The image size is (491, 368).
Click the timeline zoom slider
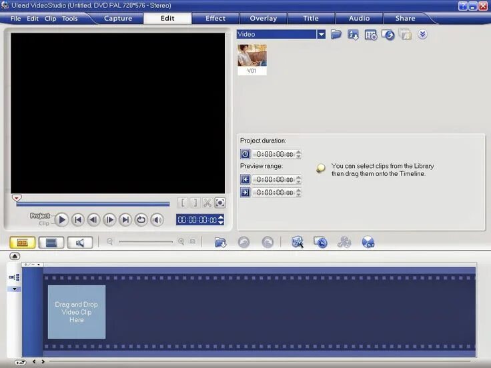pos(145,241)
